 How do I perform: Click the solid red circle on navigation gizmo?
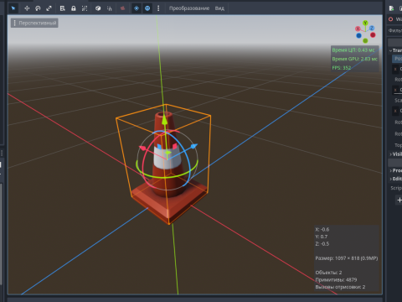(373, 35)
